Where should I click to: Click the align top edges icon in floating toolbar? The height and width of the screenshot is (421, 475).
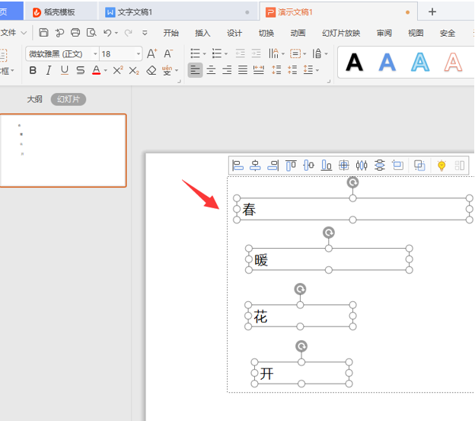(291, 165)
